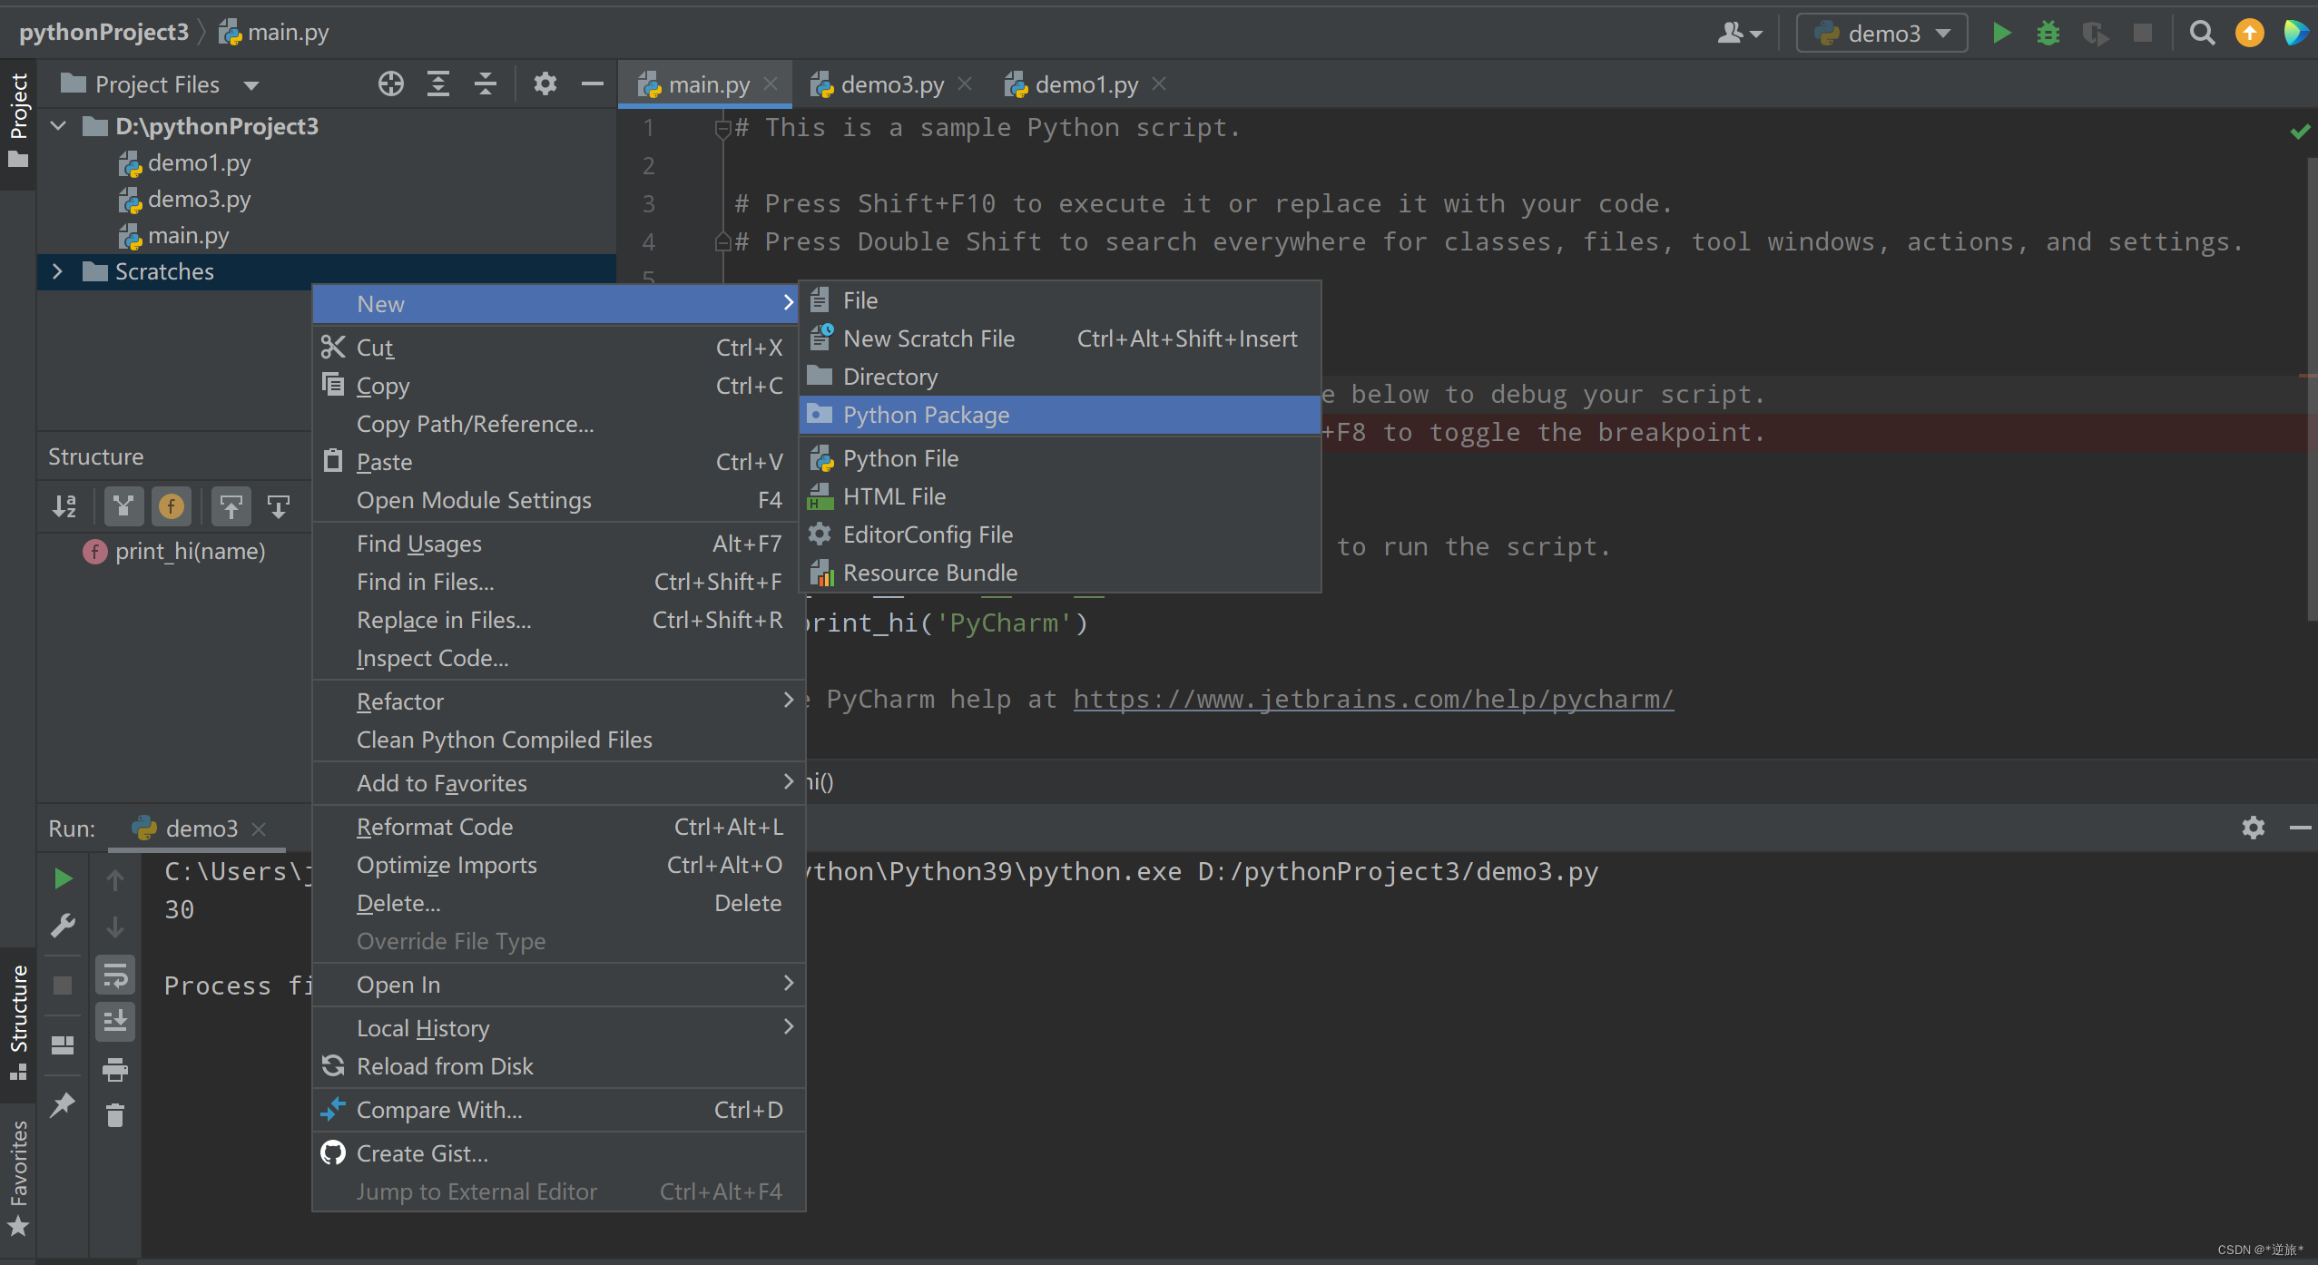Open demo1.py tab
This screenshot has width=2318, height=1265.
pos(1078,84)
